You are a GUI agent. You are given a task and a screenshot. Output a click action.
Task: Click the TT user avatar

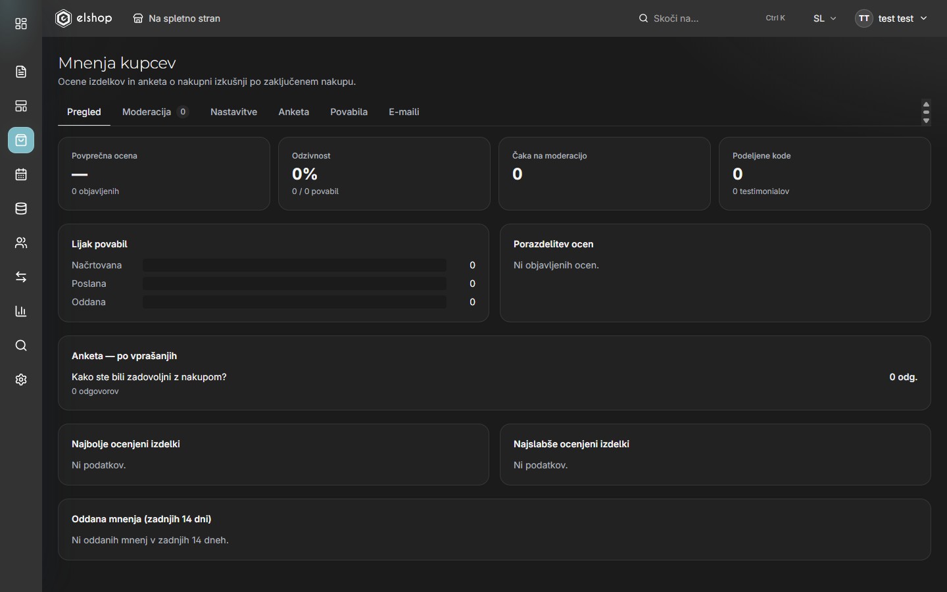pyautogui.click(x=864, y=18)
